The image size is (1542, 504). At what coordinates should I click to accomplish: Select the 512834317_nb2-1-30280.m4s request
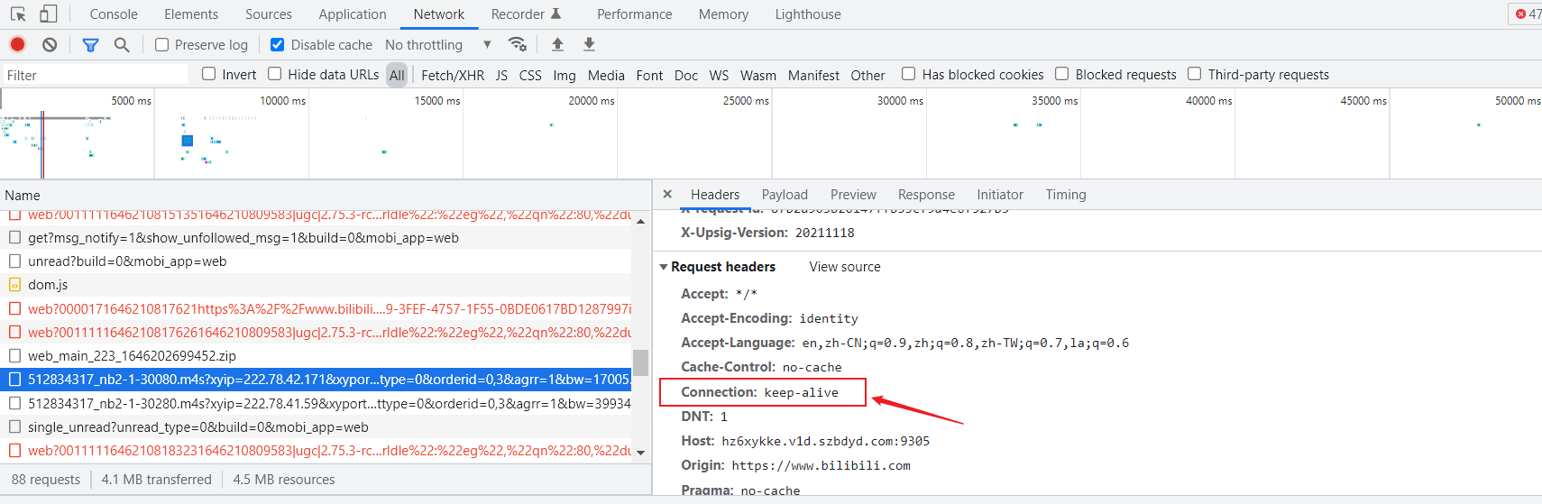point(316,403)
